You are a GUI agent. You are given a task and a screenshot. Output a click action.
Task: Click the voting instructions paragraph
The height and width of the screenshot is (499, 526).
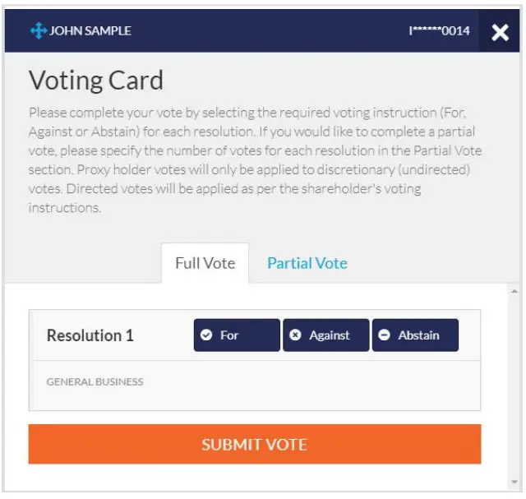point(255,160)
